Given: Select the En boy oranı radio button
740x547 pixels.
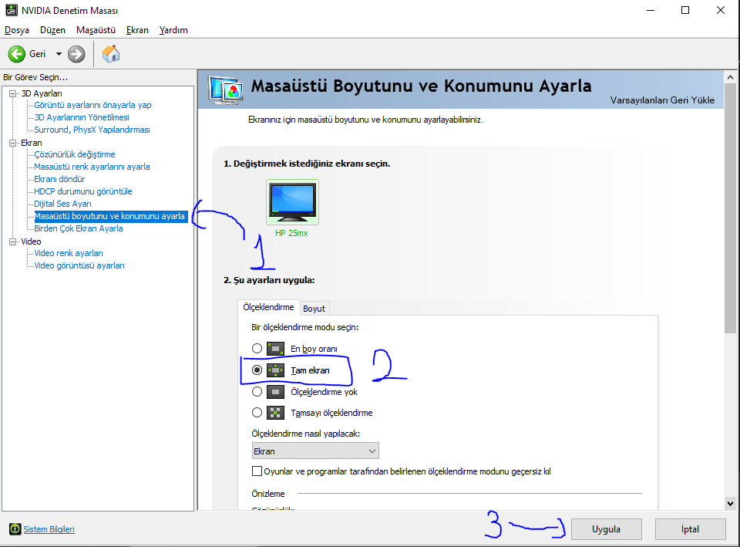Looking at the screenshot, I should (257, 349).
